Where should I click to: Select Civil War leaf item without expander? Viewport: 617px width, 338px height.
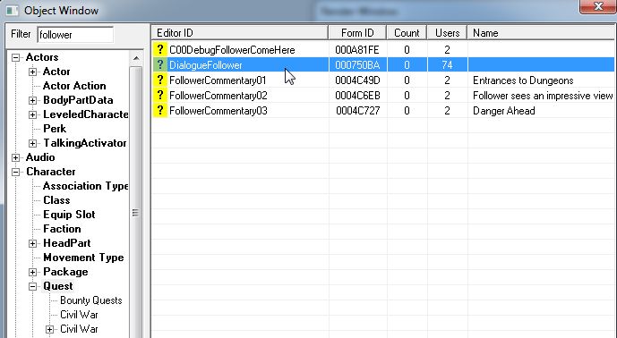point(79,315)
